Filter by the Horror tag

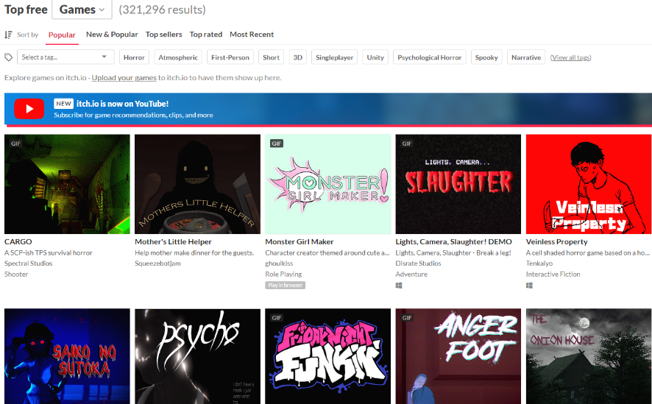tap(134, 57)
